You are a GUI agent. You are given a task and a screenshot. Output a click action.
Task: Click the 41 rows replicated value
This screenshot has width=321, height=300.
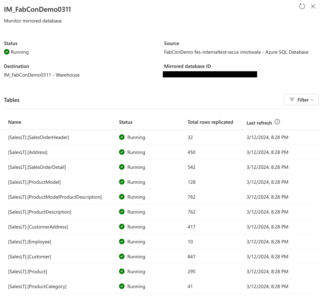[x=190, y=287]
